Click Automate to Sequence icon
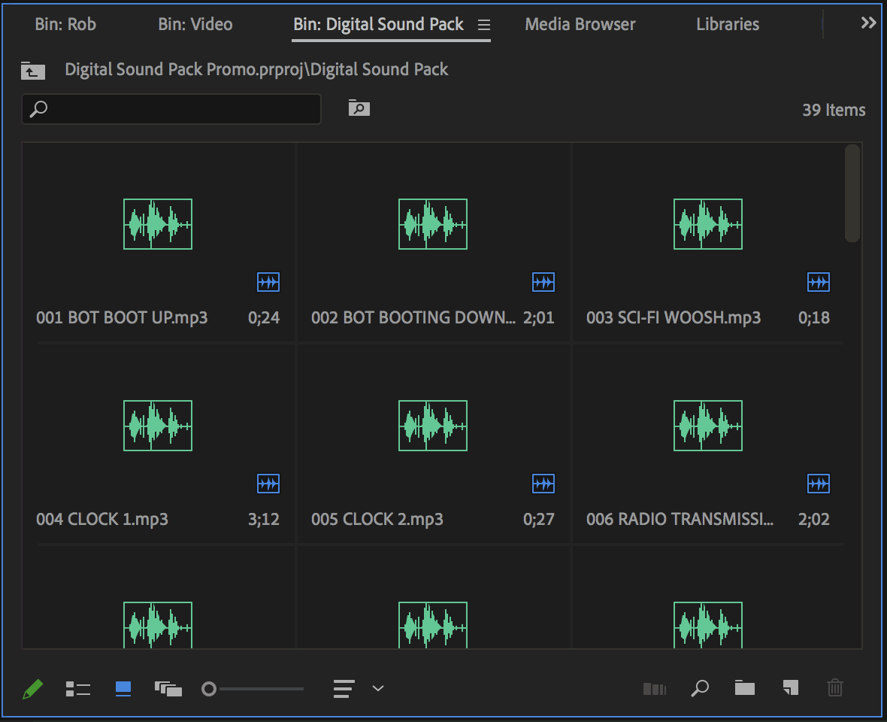Screen dimensions: 887x722 pyautogui.click(x=655, y=689)
